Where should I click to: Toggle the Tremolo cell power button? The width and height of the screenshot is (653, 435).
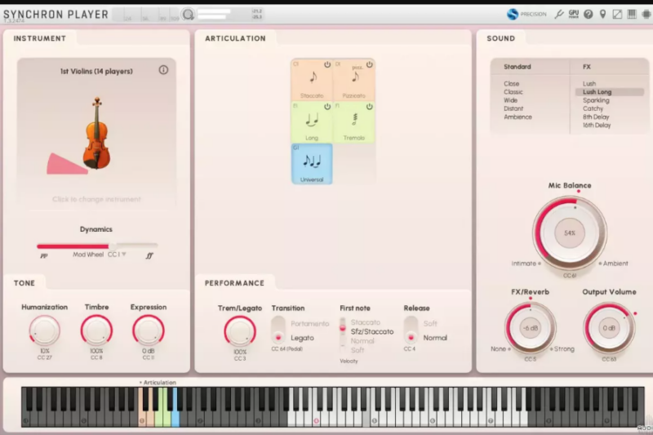370,107
